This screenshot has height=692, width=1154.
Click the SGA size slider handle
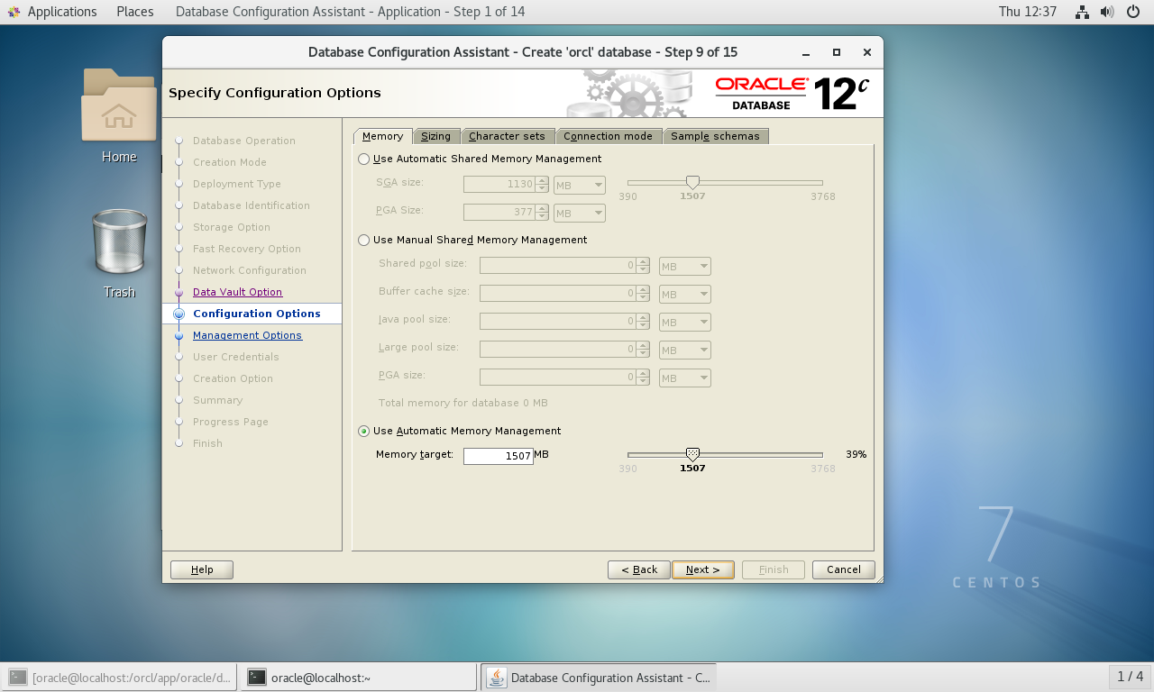point(692,183)
